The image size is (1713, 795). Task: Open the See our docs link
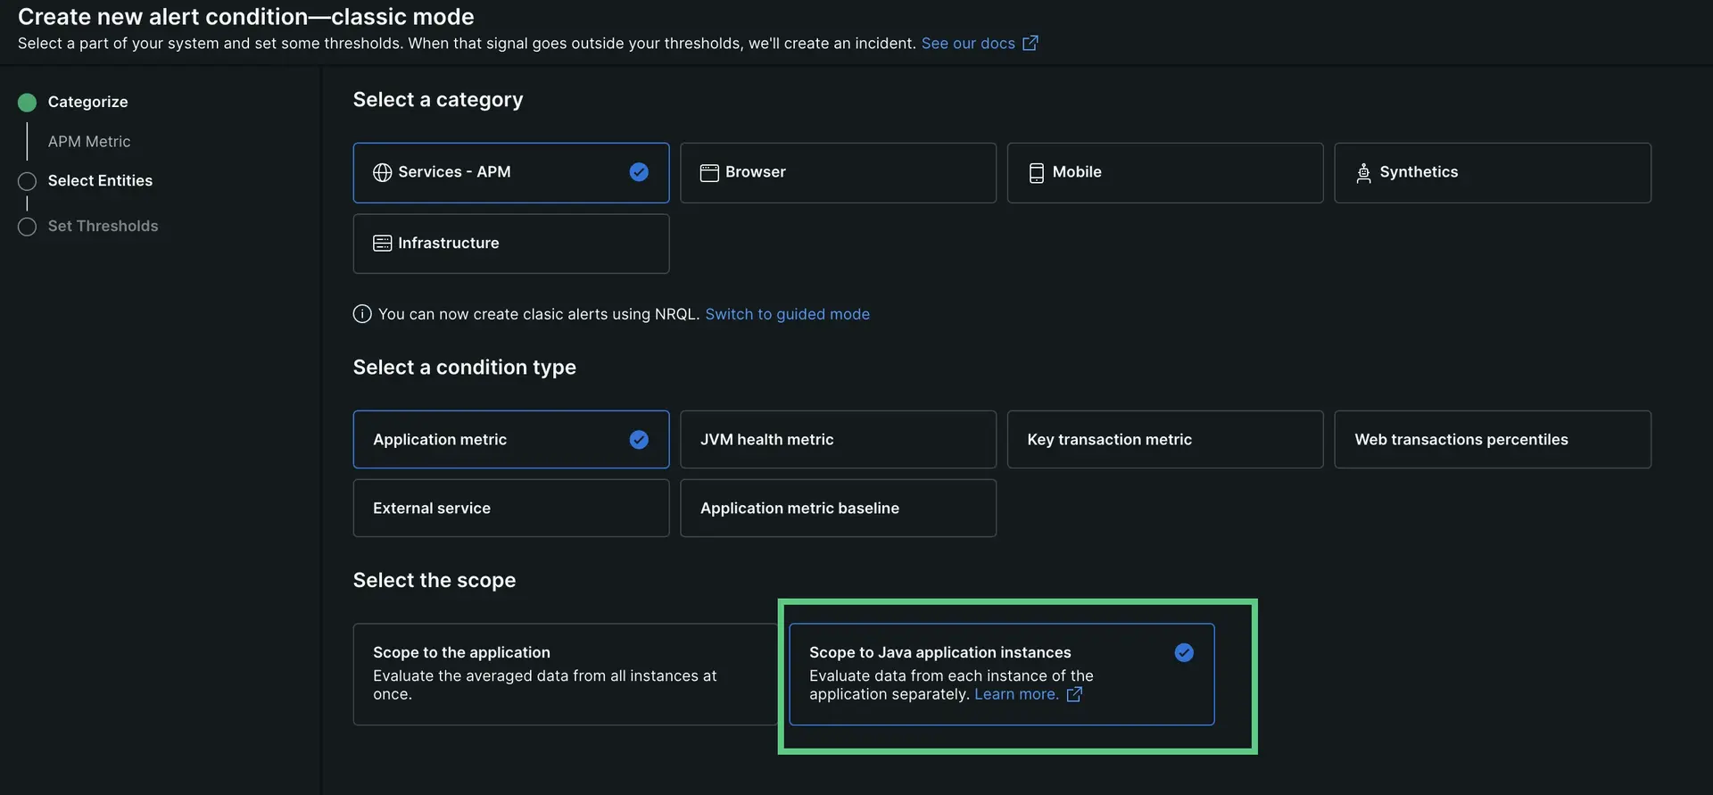[x=968, y=43]
